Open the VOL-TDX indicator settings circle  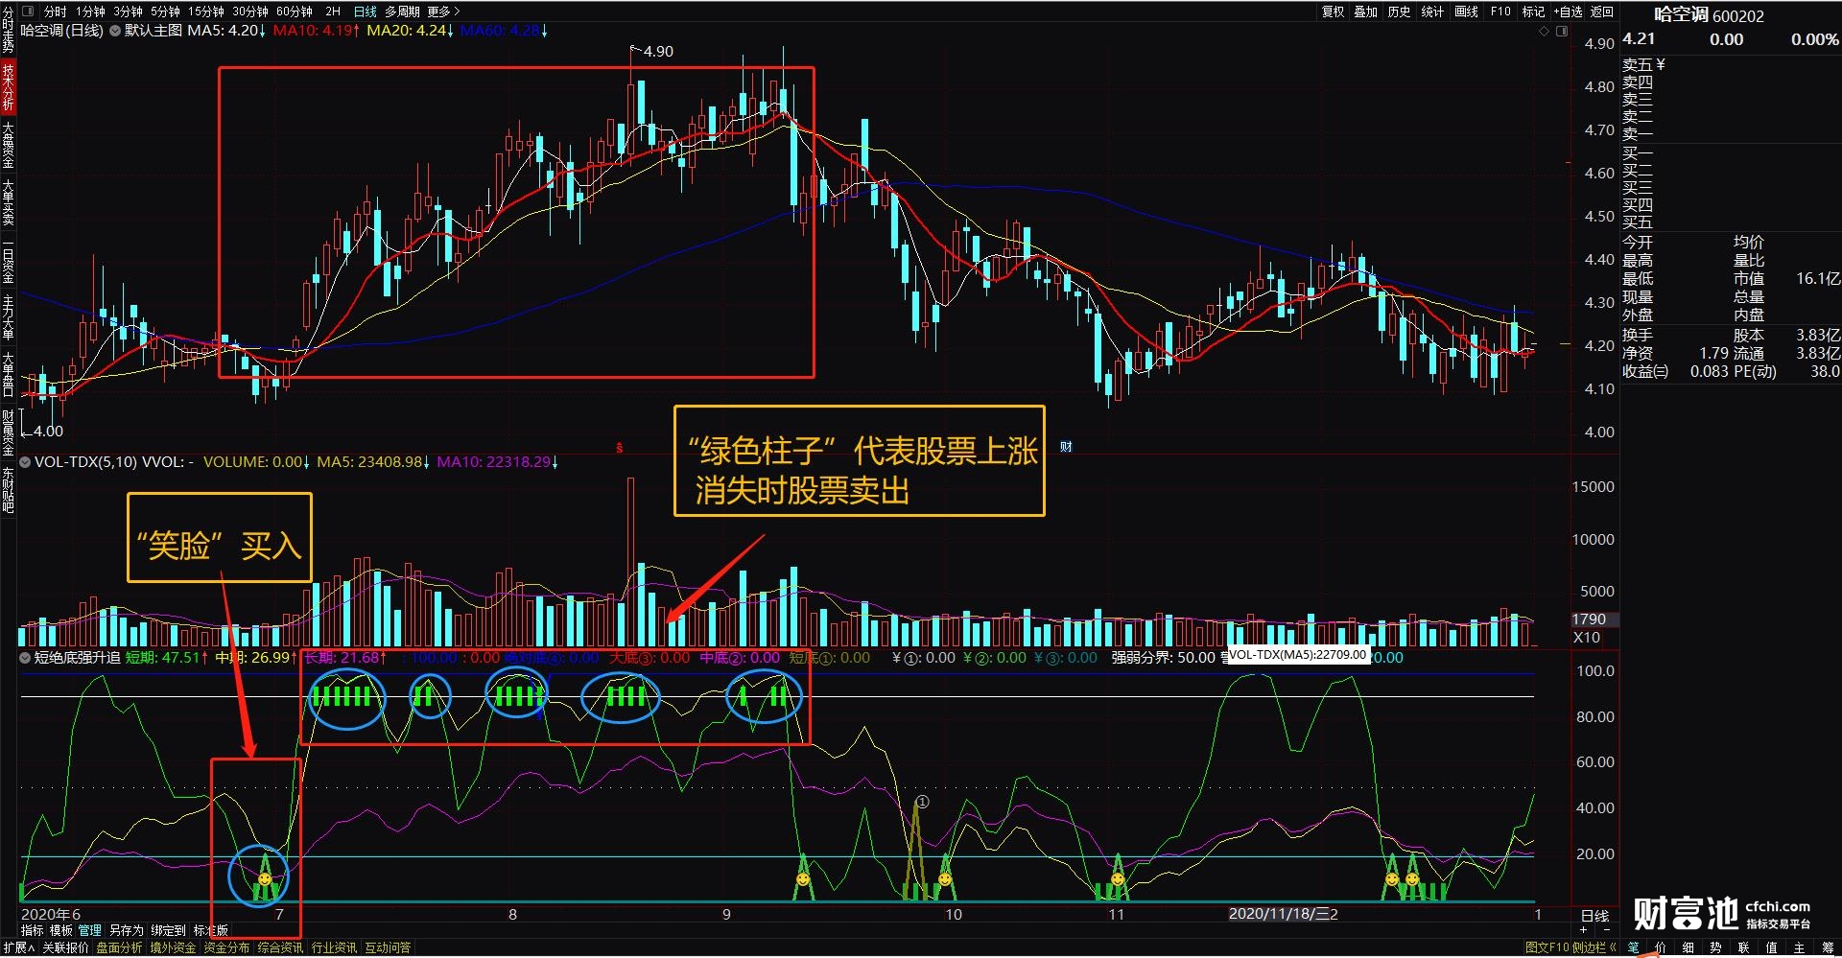coord(25,462)
